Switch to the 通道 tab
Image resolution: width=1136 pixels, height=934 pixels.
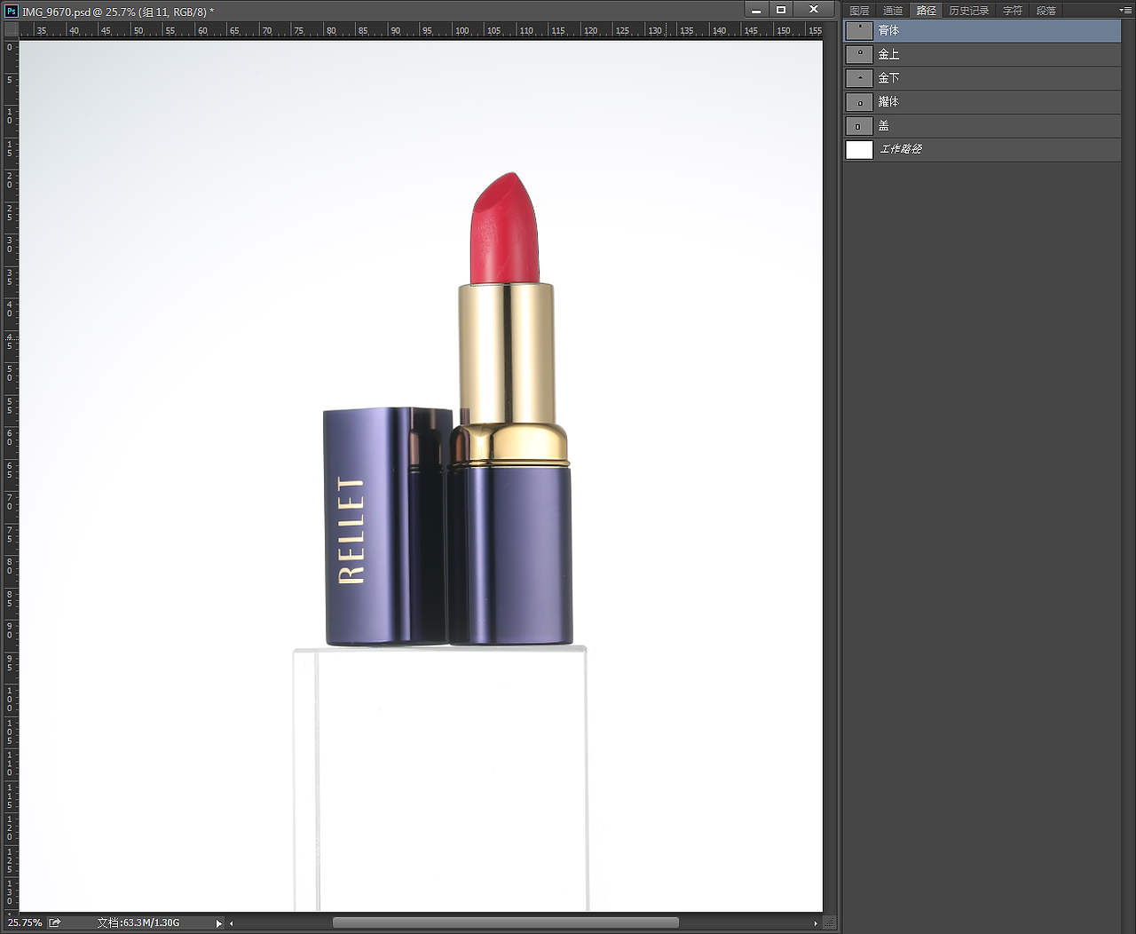click(892, 11)
